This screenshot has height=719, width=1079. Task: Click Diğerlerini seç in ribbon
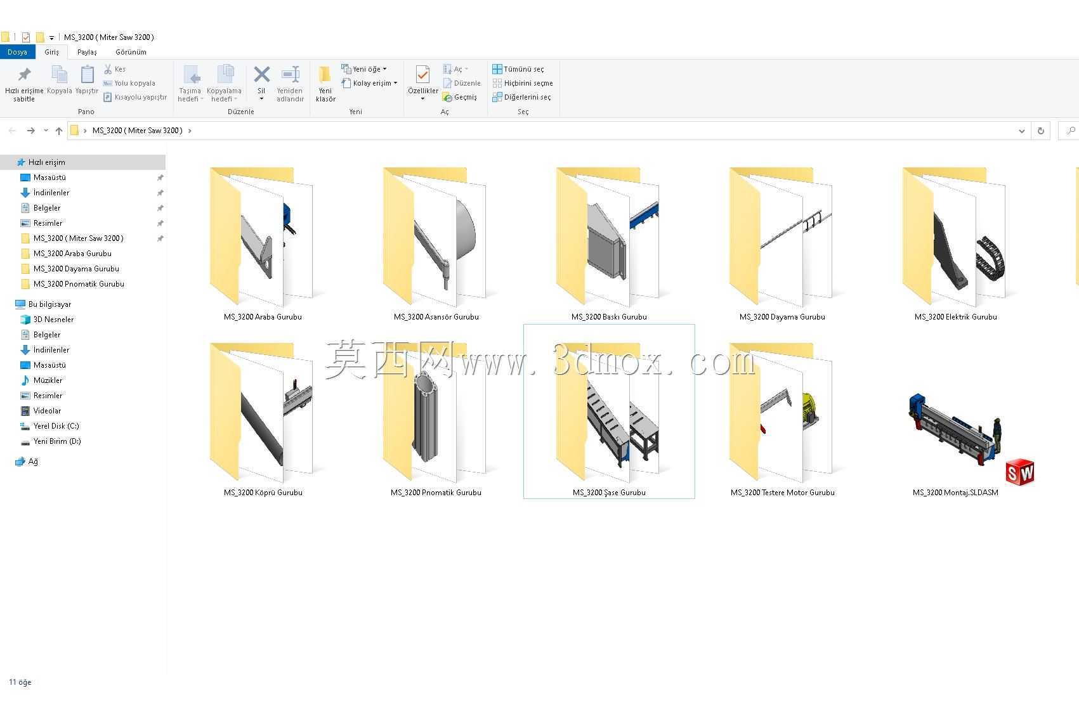pos(522,97)
